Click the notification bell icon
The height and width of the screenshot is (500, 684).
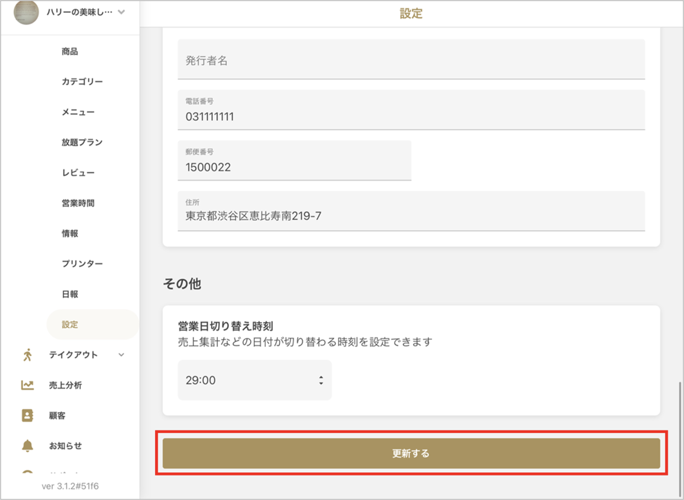coord(27,446)
